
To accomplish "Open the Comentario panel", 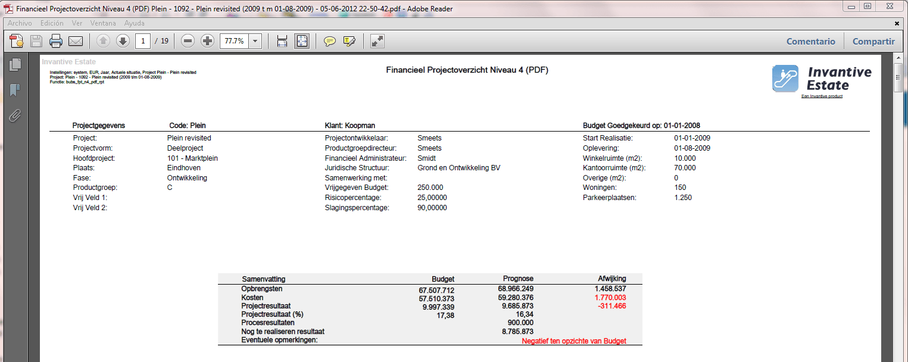I will (x=810, y=41).
